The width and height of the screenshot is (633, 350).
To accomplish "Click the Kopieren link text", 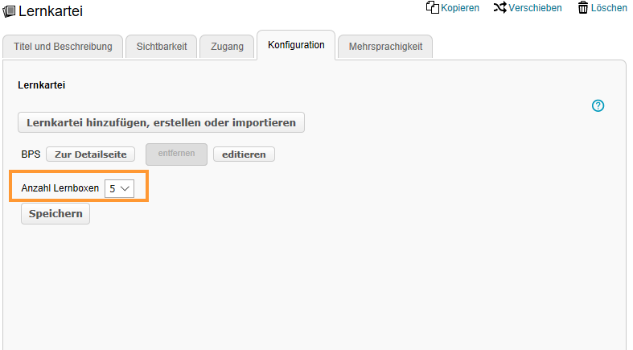I will pos(460,8).
